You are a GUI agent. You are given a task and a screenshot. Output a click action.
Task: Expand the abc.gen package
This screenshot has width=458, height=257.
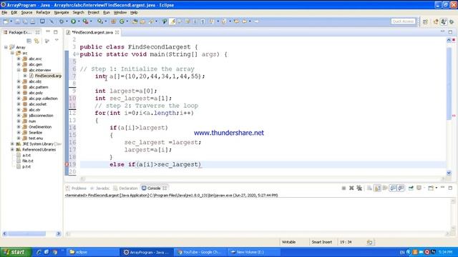(19, 64)
